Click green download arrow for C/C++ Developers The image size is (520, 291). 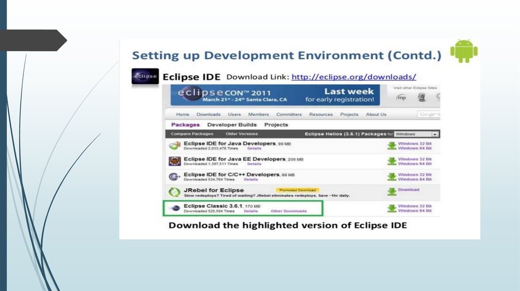coord(392,177)
